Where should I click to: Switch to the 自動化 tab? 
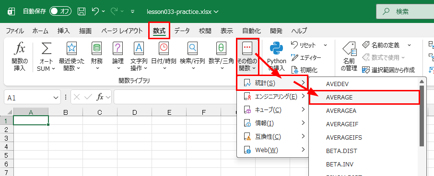(x=251, y=31)
